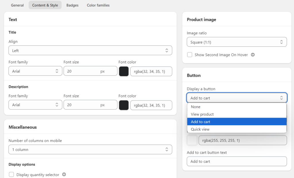Go to the General tab
294x178 pixels.
coord(17,5)
